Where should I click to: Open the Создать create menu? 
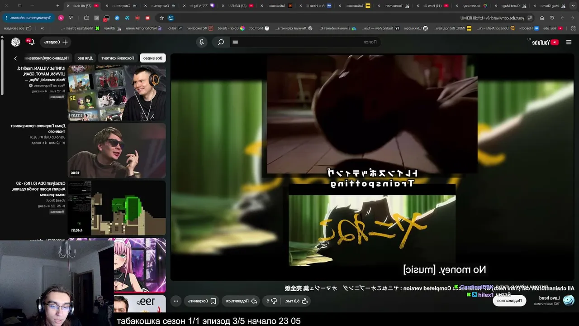click(56, 42)
